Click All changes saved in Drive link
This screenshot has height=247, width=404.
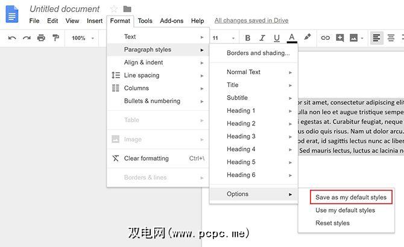251,20
